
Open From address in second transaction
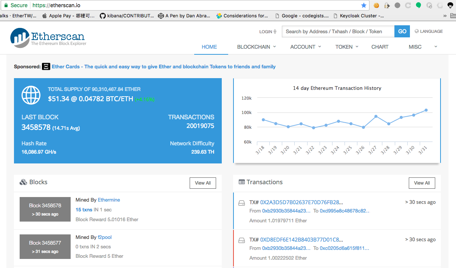click(x=286, y=248)
